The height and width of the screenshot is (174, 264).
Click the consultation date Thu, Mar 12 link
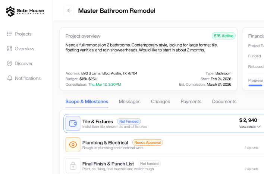(104, 85)
